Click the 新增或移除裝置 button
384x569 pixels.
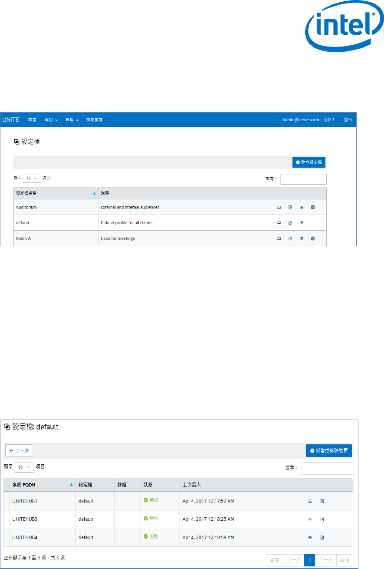point(329,451)
